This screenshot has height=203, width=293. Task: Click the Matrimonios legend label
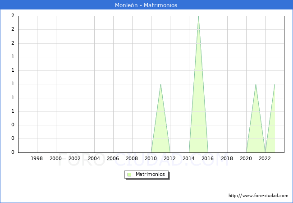pos(150,175)
